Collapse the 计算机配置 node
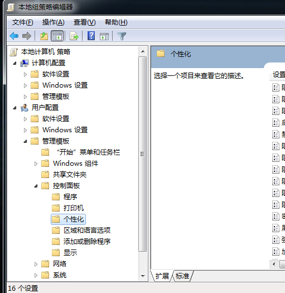The width and height of the screenshot is (285, 293). point(15,64)
